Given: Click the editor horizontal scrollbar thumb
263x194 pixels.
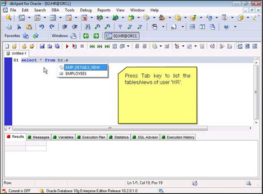Looking at the screenshot, I should 110,128.
